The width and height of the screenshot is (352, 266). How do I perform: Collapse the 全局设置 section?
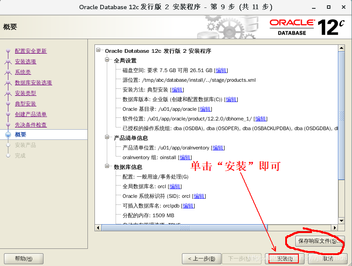tap(107, 59)
